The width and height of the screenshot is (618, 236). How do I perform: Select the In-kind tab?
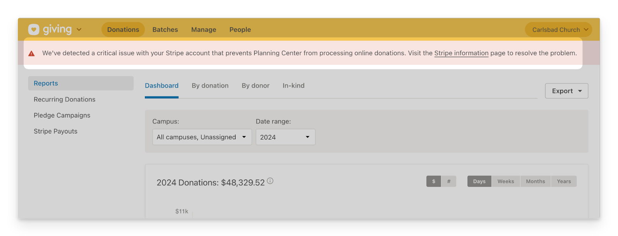click(x=293, y=86)
